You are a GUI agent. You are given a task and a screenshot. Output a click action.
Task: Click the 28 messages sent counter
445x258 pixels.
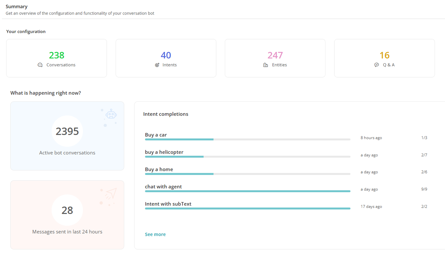point(67,210)
